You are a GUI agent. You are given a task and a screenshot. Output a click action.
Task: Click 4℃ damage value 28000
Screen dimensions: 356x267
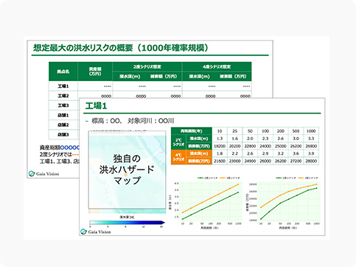click(x=311, y=161)
